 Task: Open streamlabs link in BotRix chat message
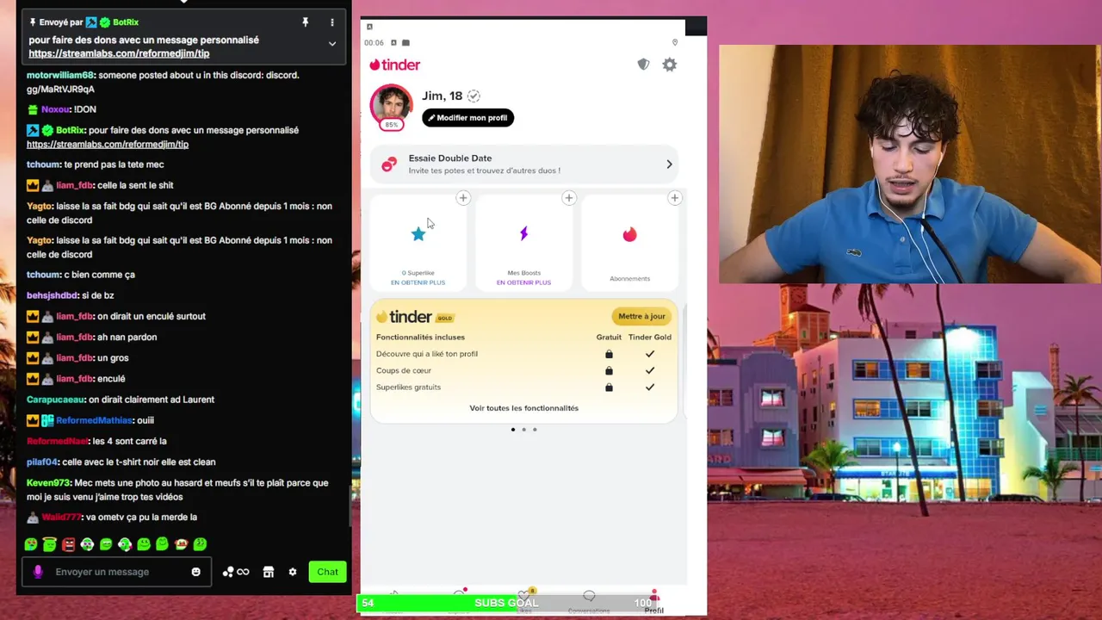108,145
